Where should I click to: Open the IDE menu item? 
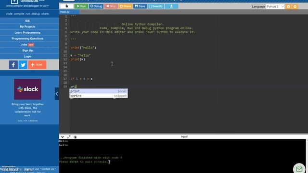[27, 21]
